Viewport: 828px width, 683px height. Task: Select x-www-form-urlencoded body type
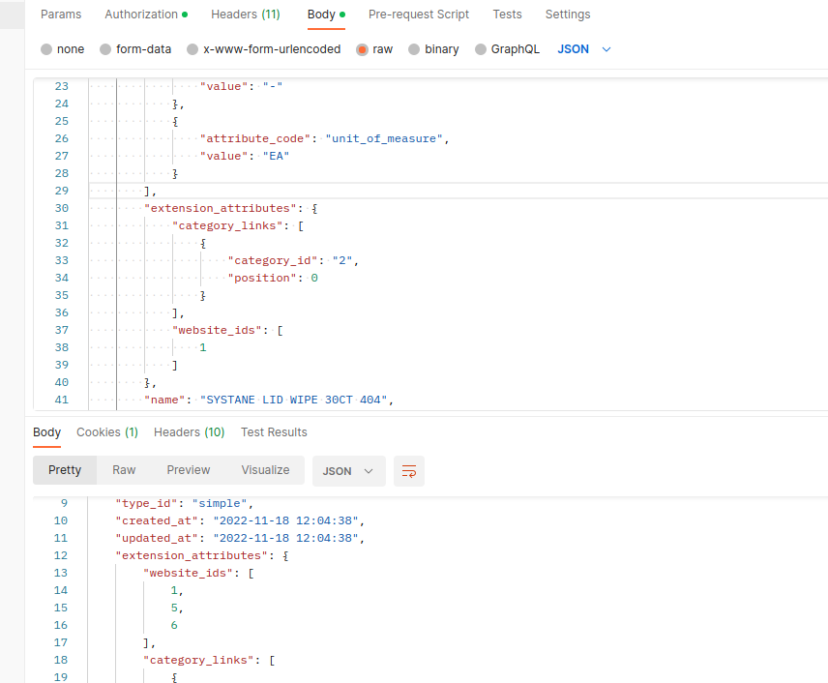pos(263,49)
